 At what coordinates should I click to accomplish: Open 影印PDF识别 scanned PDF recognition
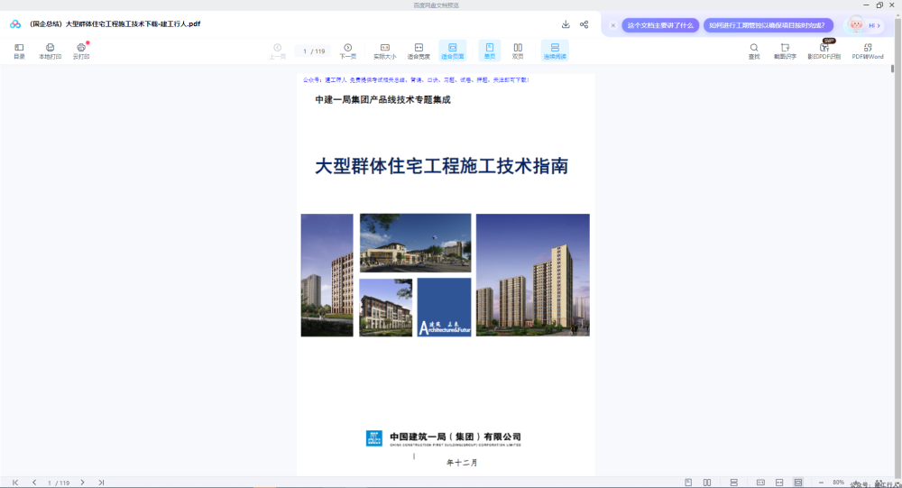824,51
